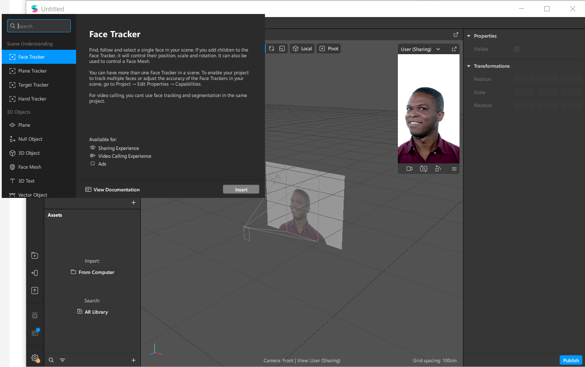Click the Grid spacing: 100cm status text
Image resolution: width=585 pixels, height=367 pixels.
435,360
